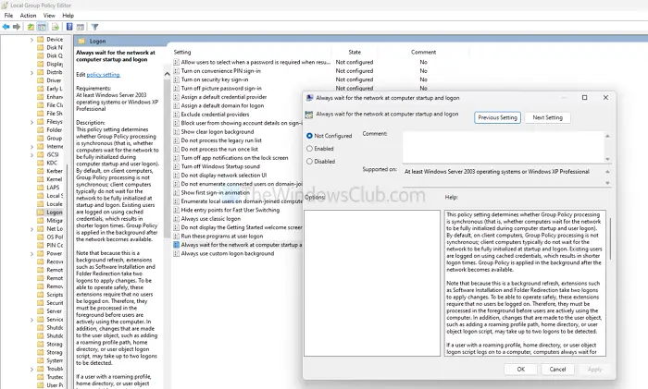Viewport: 648px width, 389px height.
Task: Select the Disabled radio button
Action: [309, 162]
